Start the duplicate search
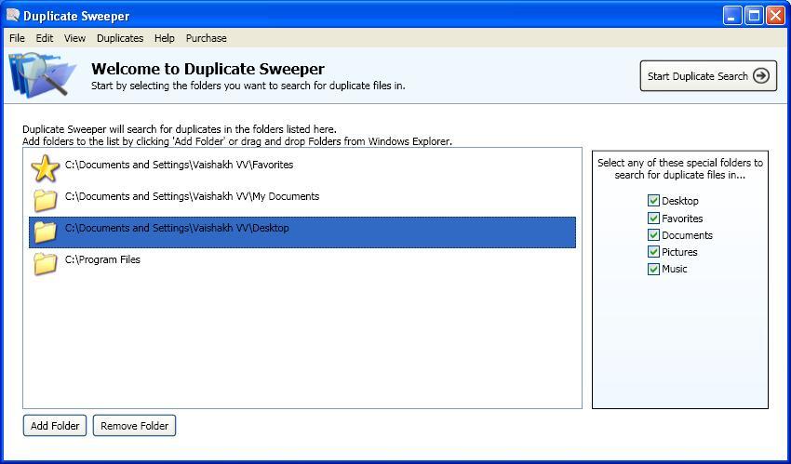 708,76
